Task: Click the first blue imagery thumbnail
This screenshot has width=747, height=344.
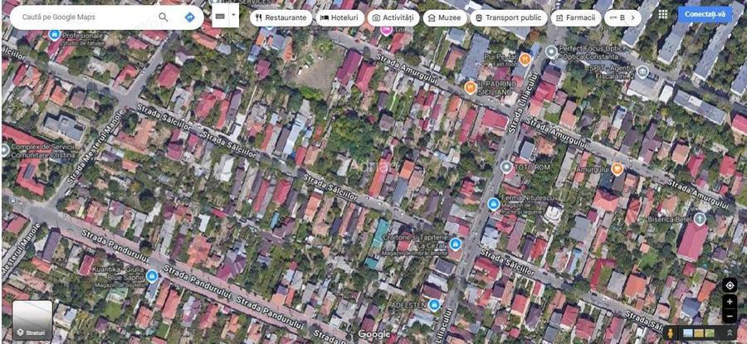Action: (x=688, y=333)
